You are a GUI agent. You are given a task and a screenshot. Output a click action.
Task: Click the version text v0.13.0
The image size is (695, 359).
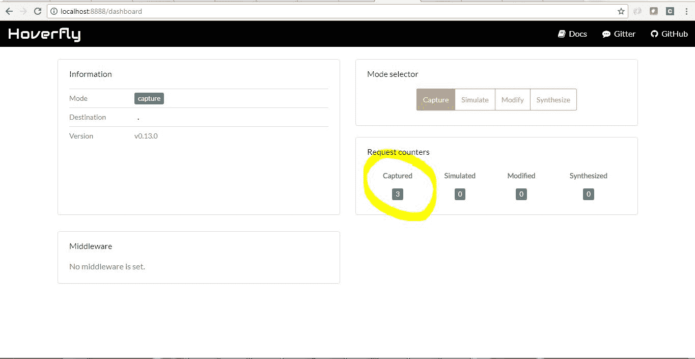pyautogui.click(x=146, y=136)
